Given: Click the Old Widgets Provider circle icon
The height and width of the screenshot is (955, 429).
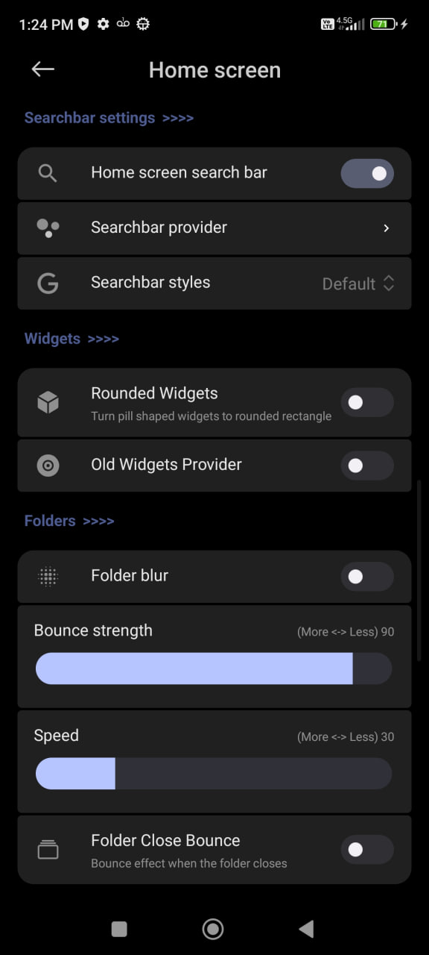Looking at the screenshot, I should click(x=47, y=465).
